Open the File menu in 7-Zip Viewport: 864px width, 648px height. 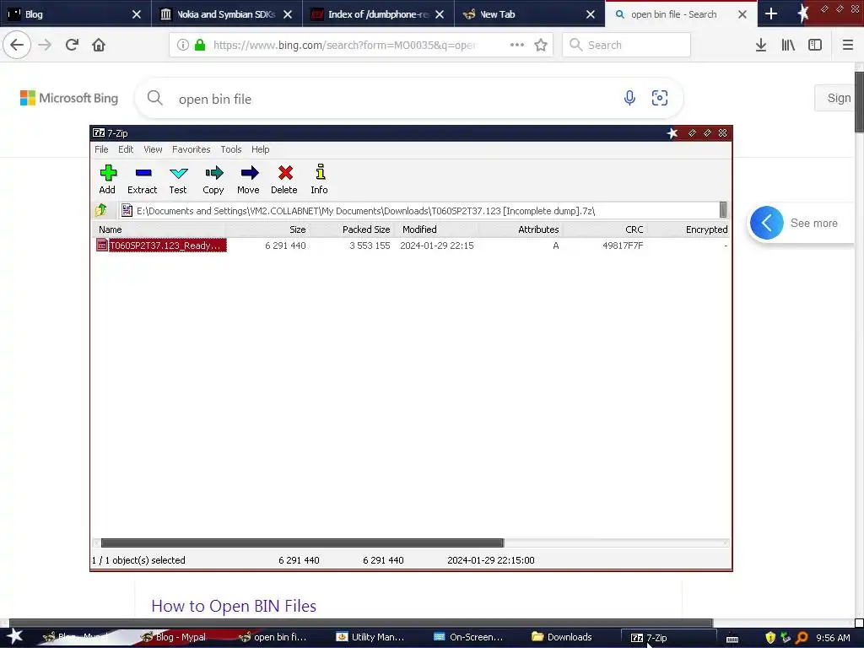101,149
